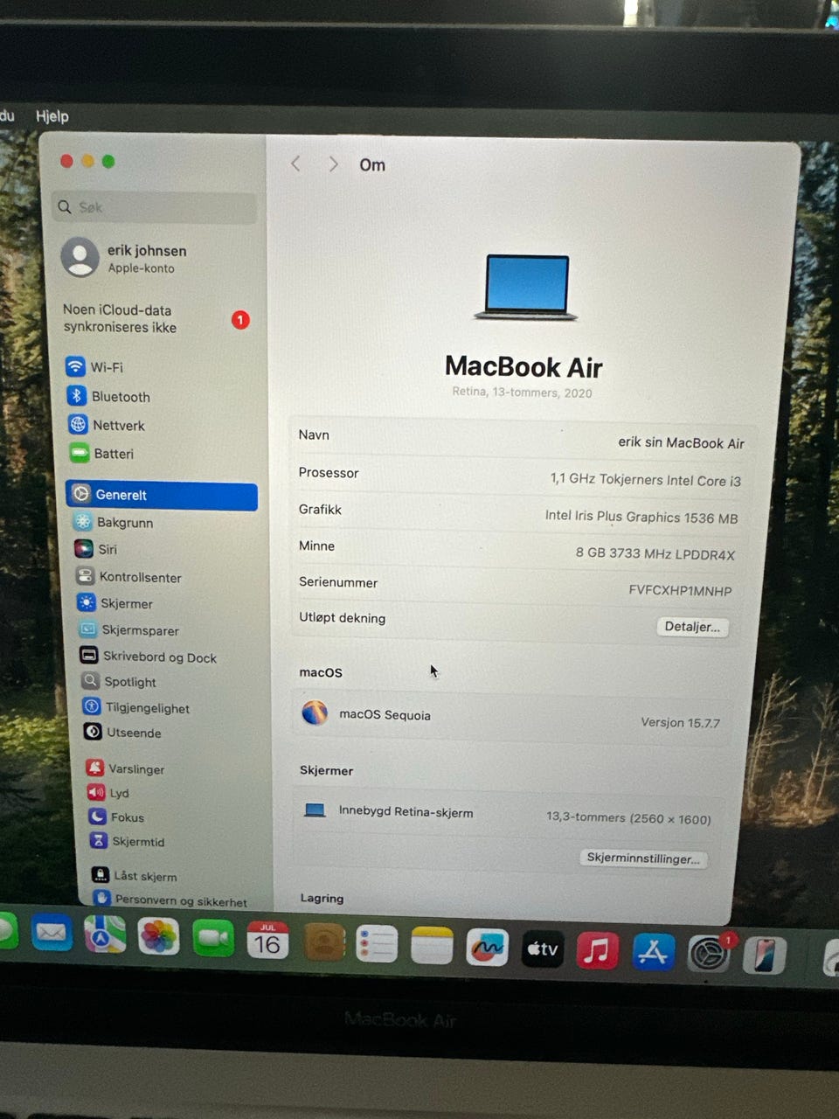Open Batteri settings
The height and width of the screenshot is (1119, 839).
click(101, 454)
